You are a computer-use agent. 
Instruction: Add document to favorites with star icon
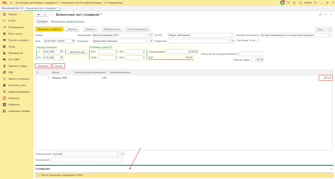52,15
